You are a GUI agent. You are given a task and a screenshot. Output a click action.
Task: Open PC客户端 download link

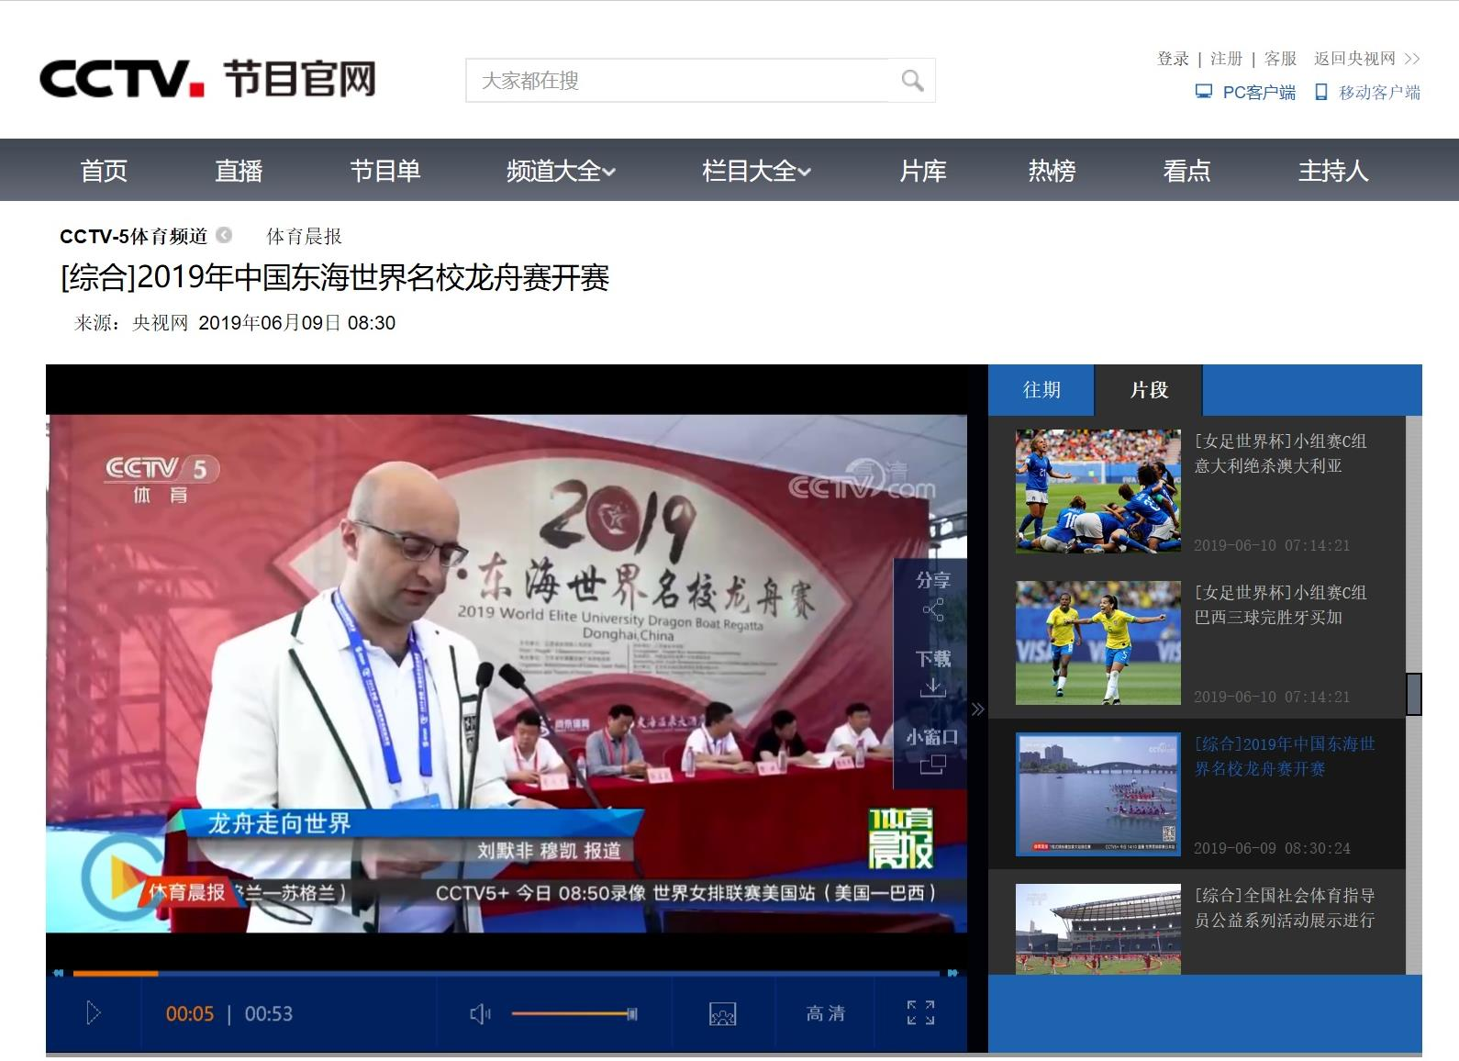pyautogui.click(x=1246, y=92)
